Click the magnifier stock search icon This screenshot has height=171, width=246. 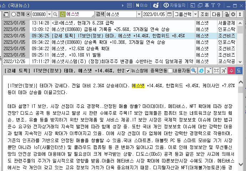(55, 14)
